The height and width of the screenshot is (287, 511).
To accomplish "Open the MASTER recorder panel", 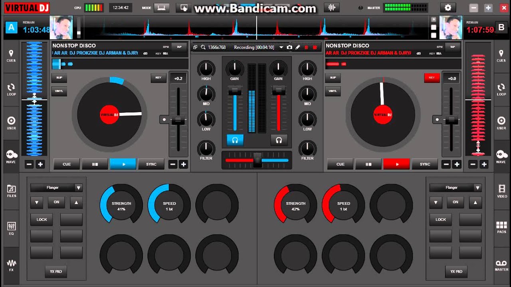I will coord(502,265).
